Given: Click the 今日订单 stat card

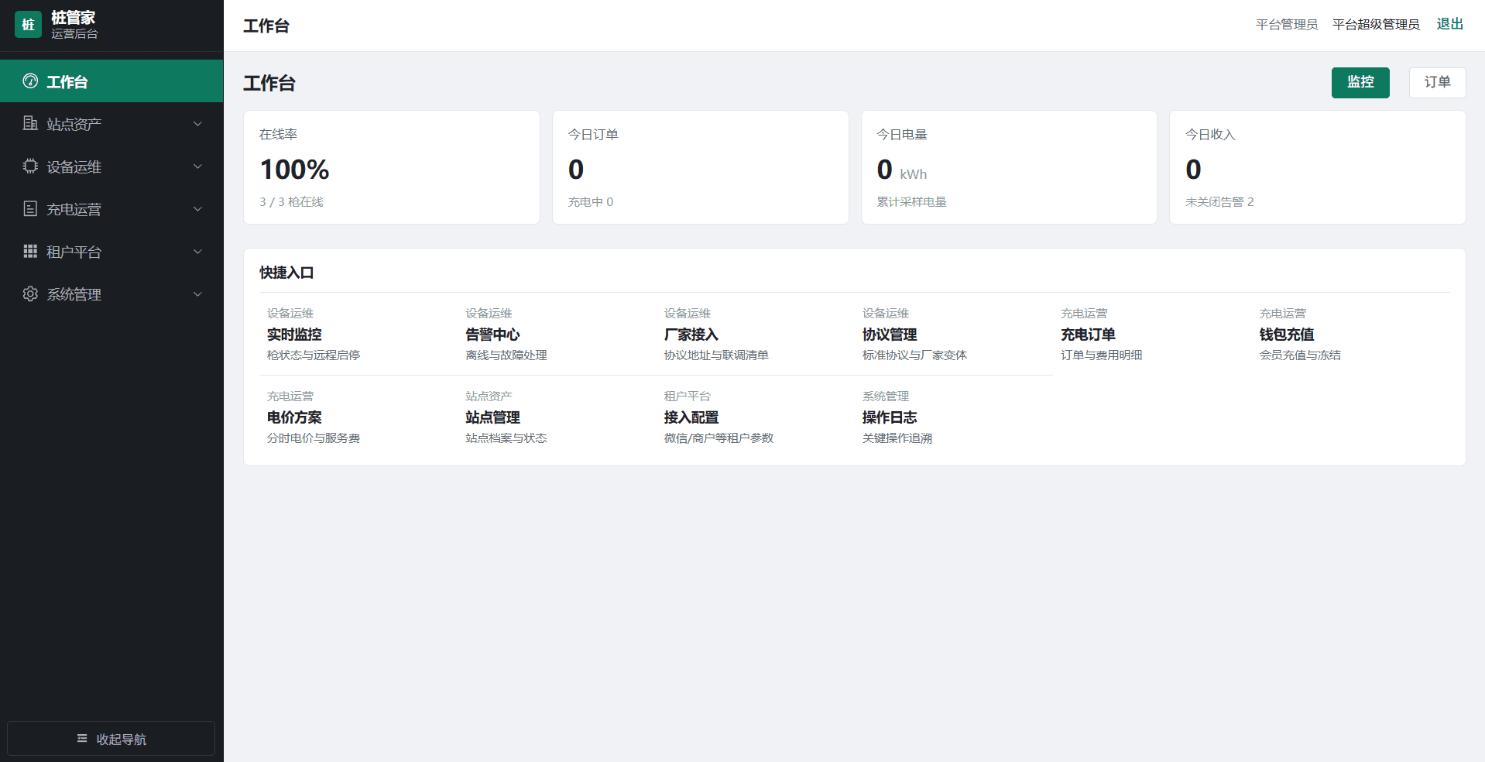Looking at the screenshot, I should coord(701,167).
